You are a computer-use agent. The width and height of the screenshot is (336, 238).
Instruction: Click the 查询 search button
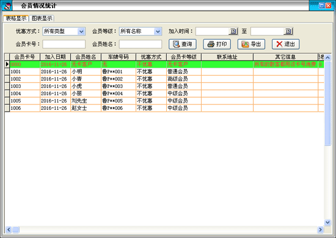coord(183,44)
